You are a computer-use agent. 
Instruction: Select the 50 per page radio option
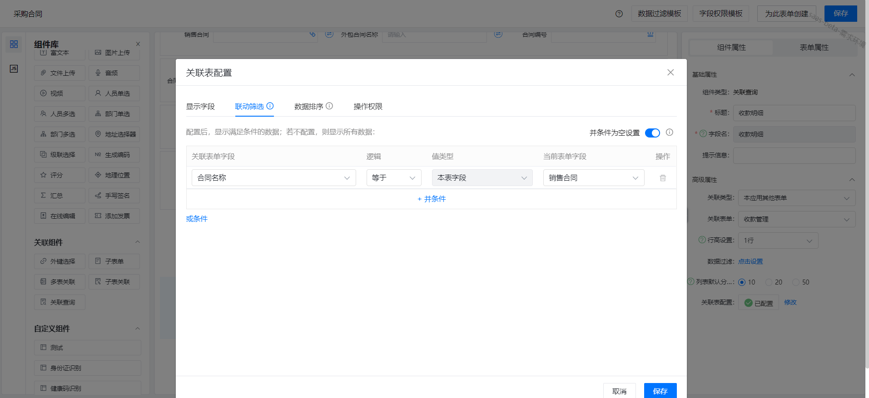coord(796,282)
